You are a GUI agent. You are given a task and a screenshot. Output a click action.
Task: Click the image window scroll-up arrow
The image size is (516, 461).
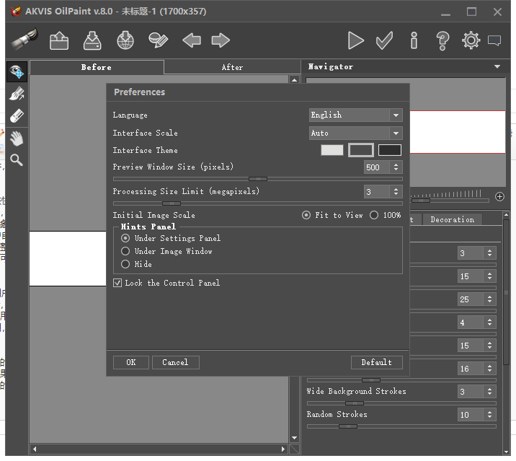pyautogui.click(x=294, y=80)
